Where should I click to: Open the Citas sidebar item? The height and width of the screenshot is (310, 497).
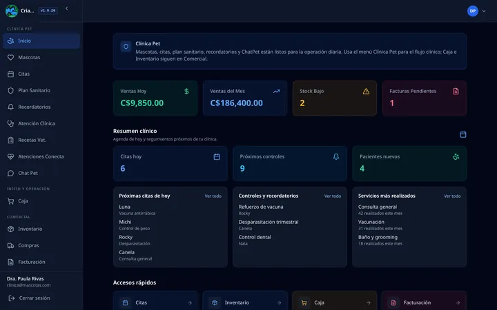pos(41,74)
